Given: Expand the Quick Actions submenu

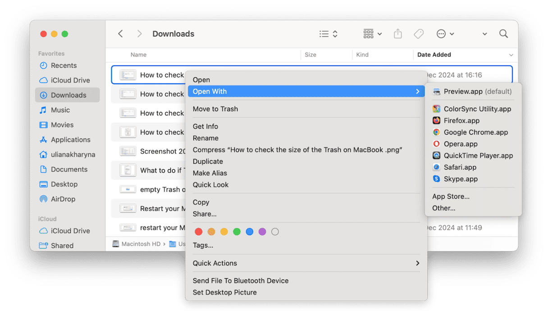Looking at the screenshot, I should point(306,263).
